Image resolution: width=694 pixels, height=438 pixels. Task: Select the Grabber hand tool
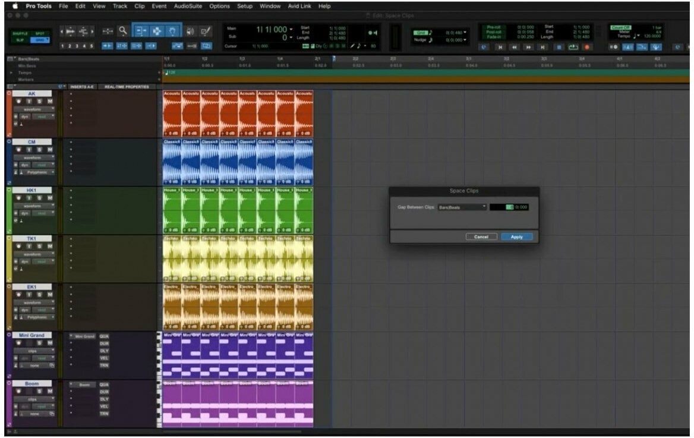tap(173, 31)
